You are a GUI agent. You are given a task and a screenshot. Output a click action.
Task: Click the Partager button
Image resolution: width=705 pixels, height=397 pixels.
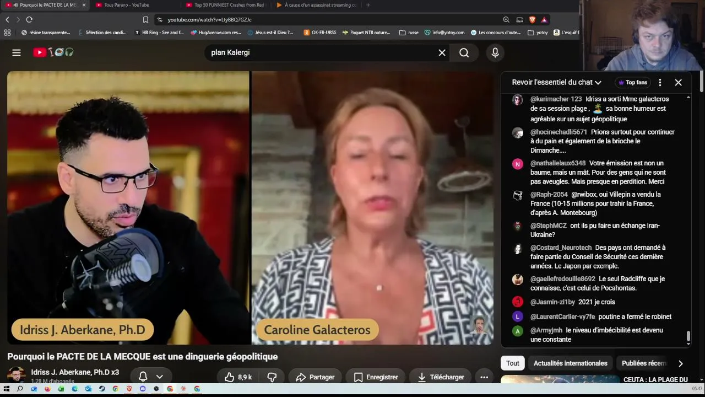pos(315,377)
